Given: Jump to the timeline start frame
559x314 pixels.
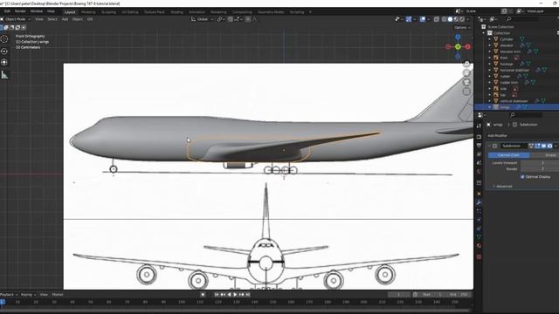Looking at the screenshot, I should pyautogui.click(x=217, y=295).
